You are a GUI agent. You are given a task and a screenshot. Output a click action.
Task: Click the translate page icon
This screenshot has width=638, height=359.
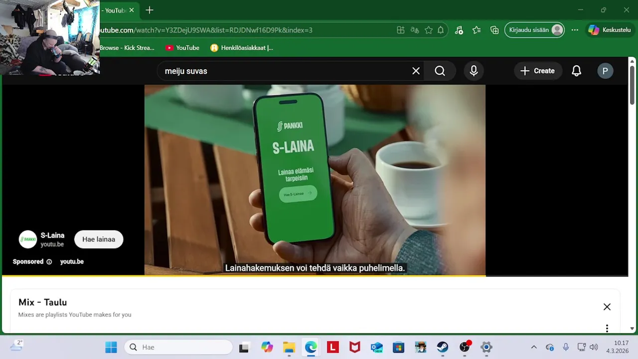click(414, 30)
